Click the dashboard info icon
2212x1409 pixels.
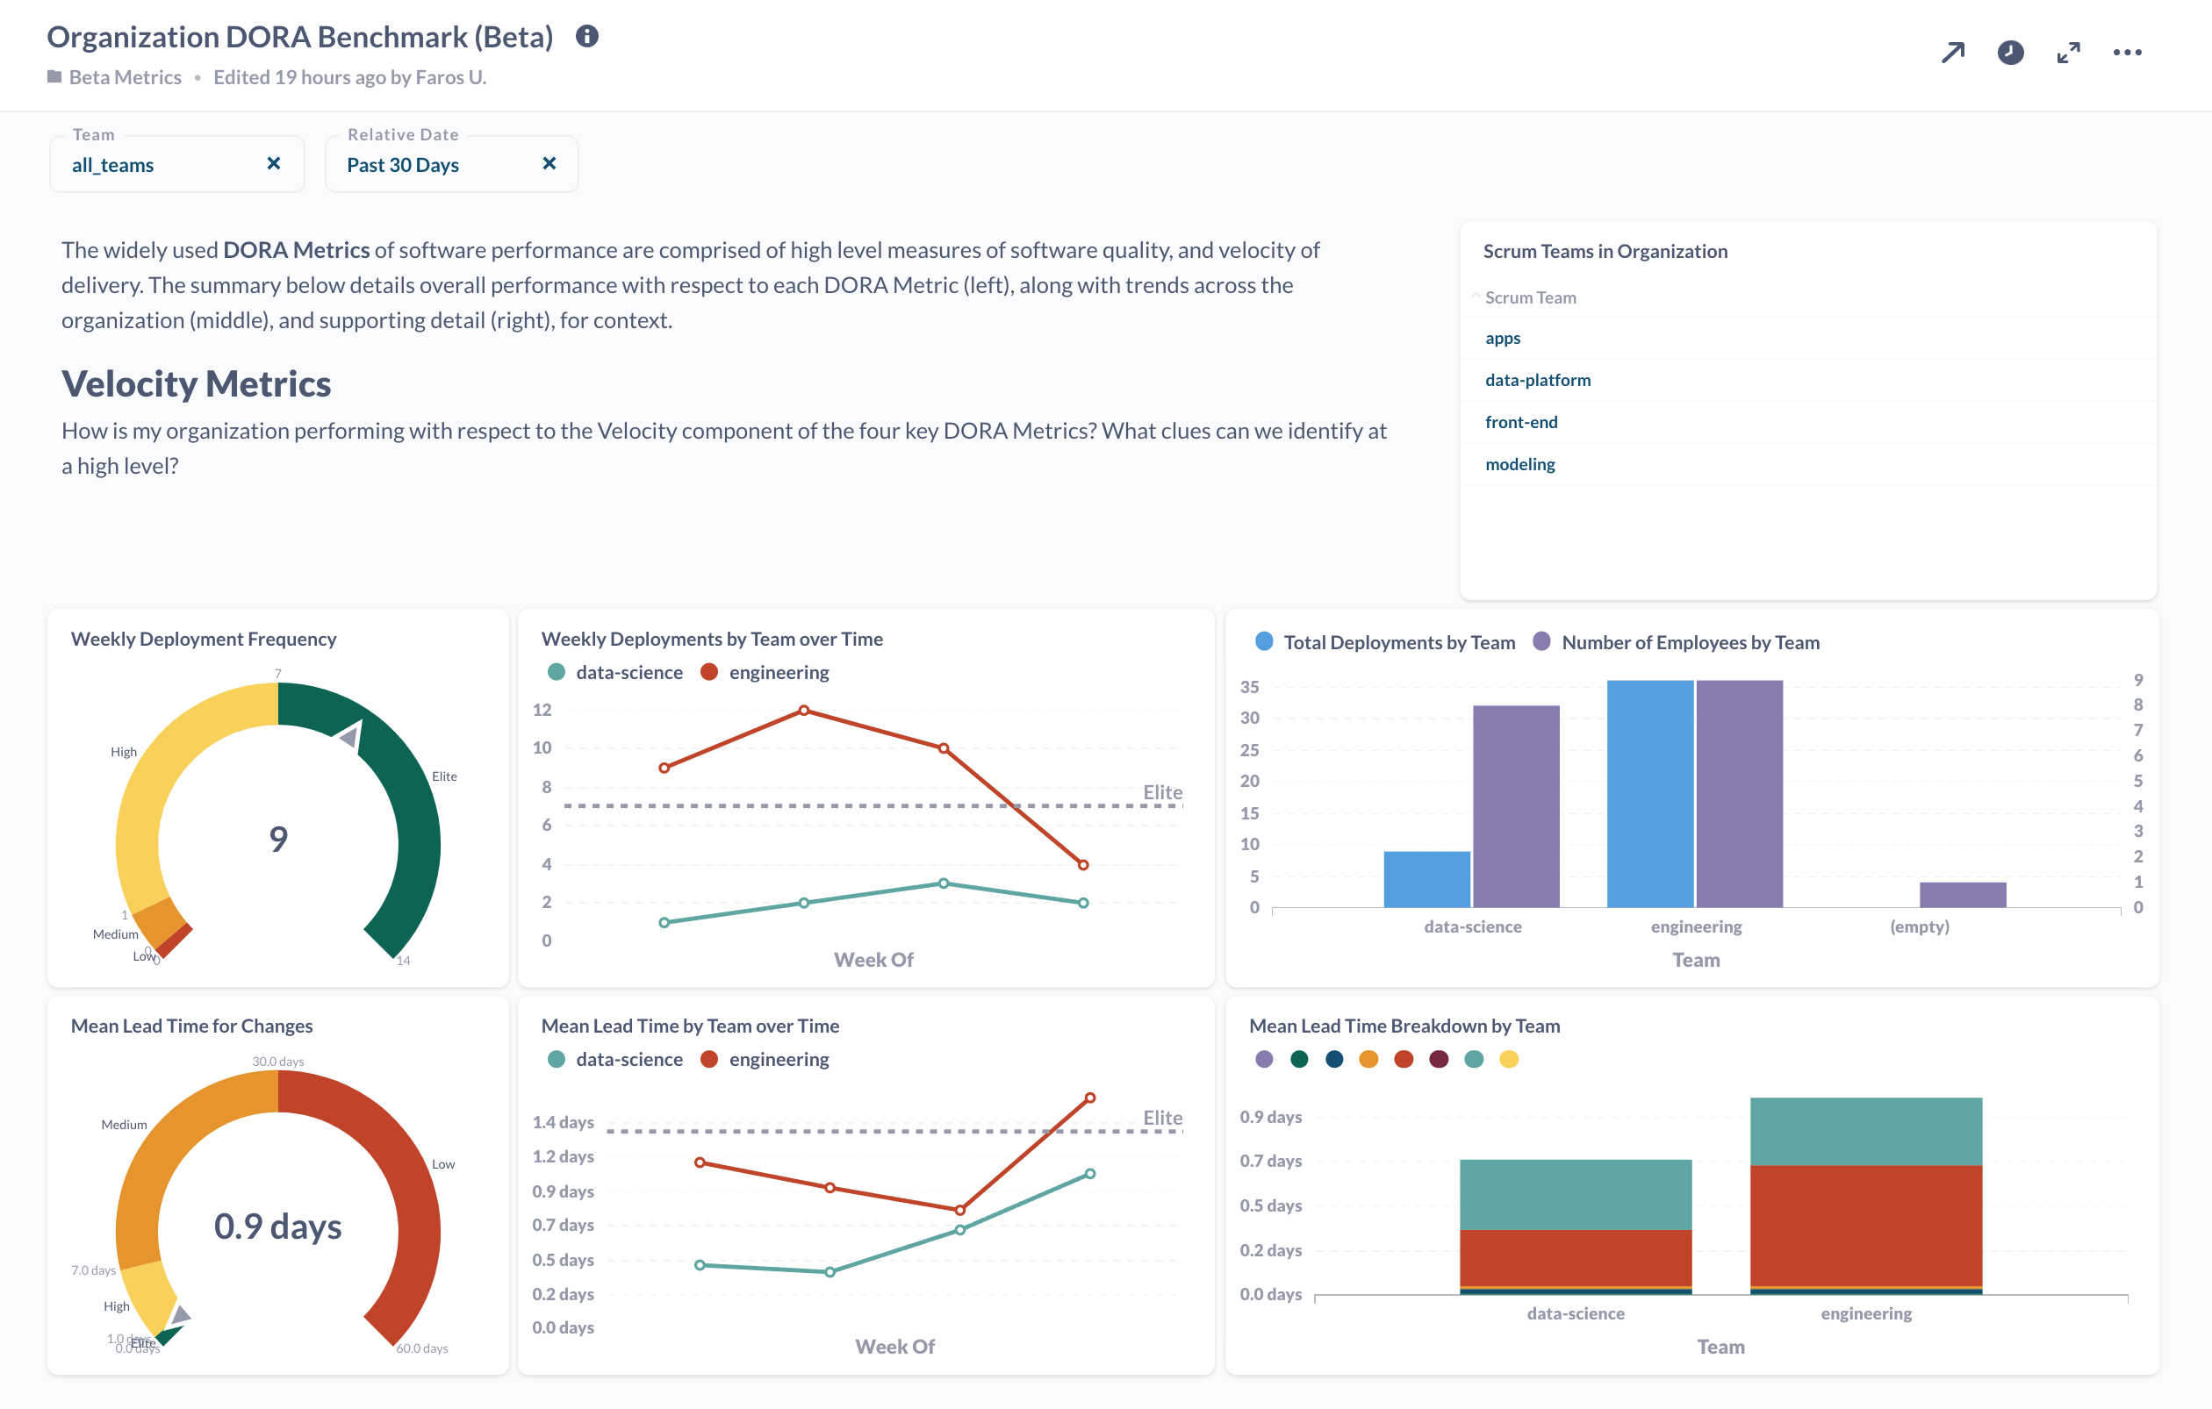coord(587,36)
